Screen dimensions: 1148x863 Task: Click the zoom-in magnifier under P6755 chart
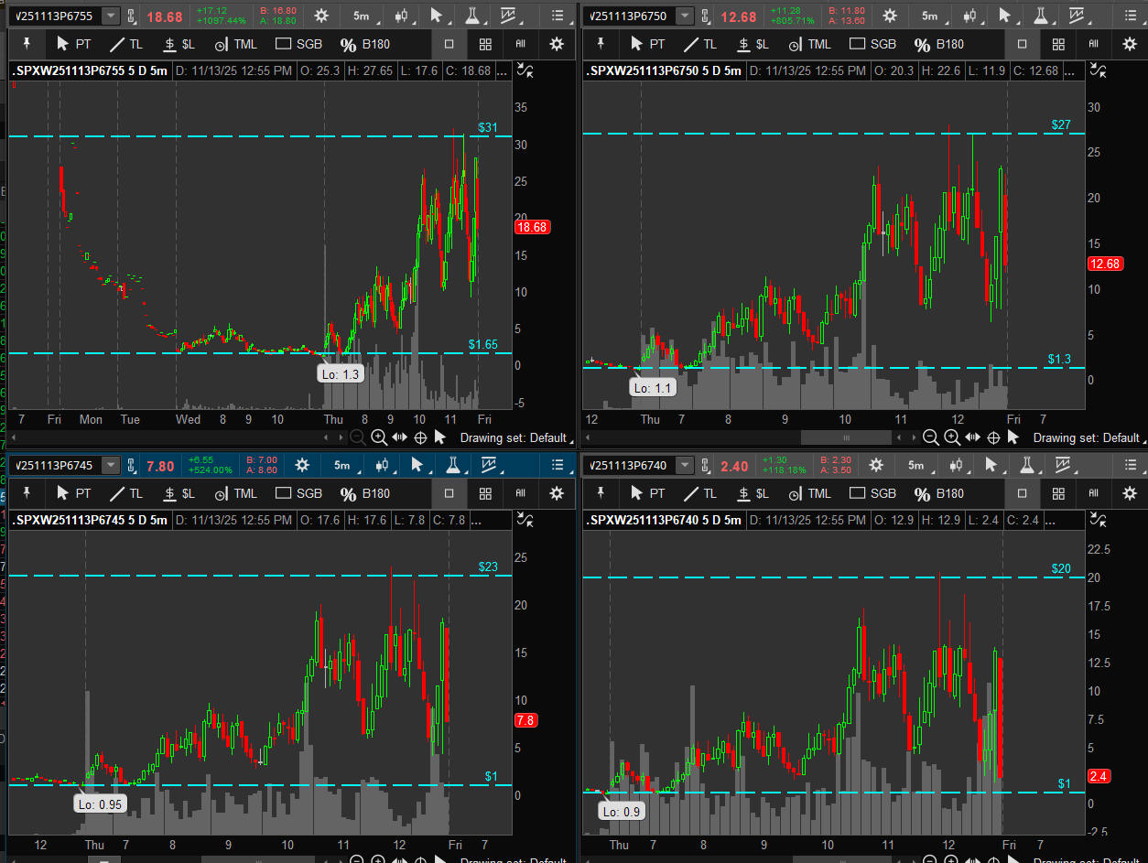point(378,437)
